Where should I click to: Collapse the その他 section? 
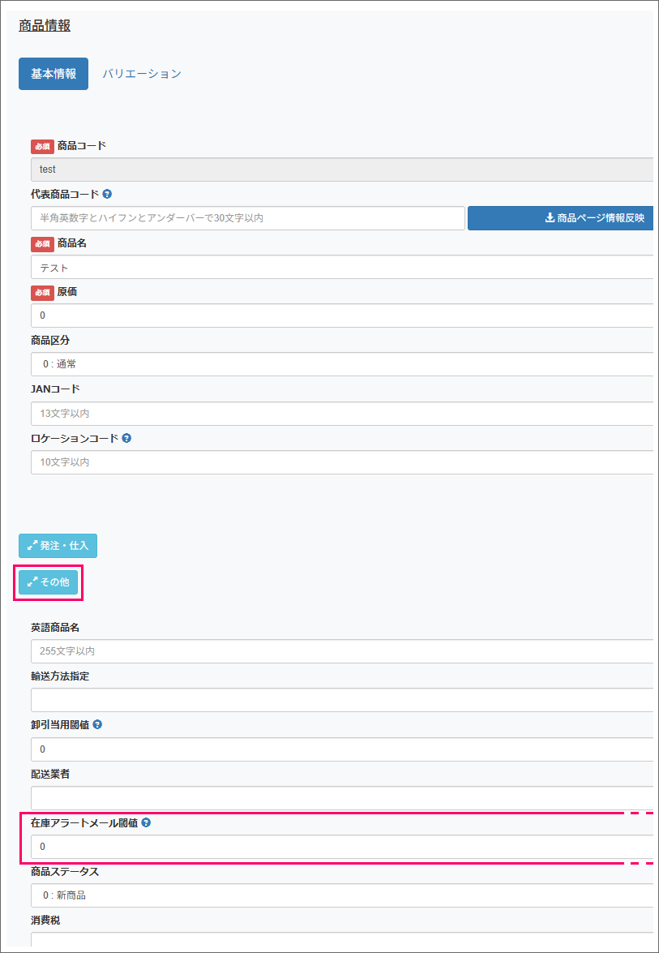(48, 582)
